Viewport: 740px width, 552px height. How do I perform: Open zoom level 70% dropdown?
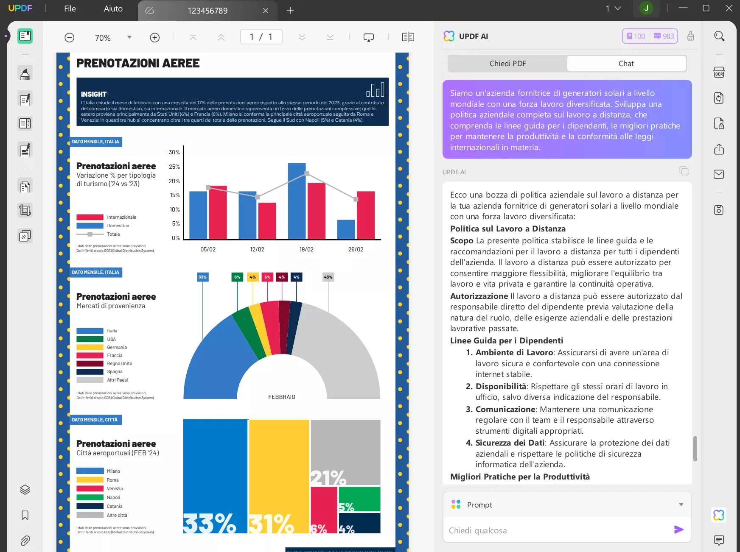pyautogui.click(x=129, y=37)
